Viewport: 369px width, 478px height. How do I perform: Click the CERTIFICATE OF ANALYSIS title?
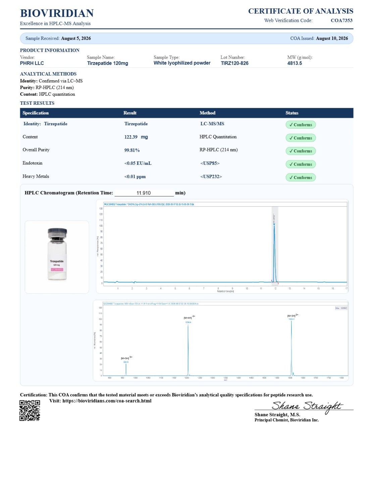pos(301,11)
